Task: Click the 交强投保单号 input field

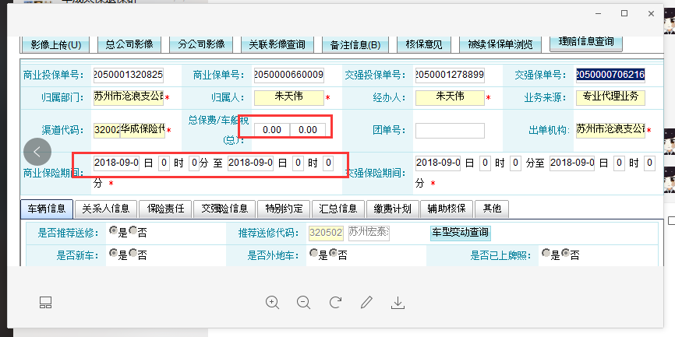Action: click(x=450, y=75)
